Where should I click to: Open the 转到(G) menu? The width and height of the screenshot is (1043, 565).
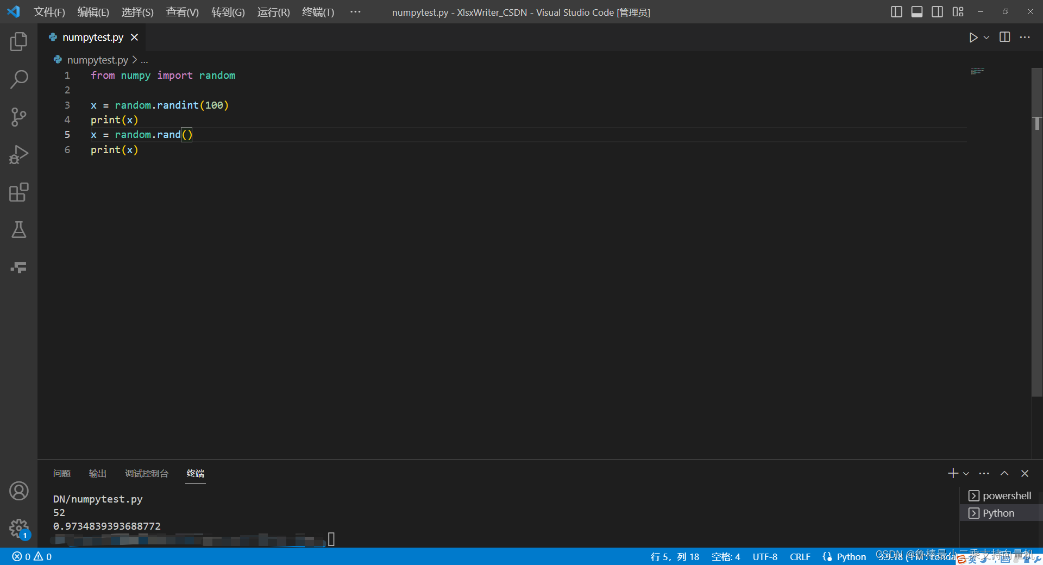coord(228,12)
